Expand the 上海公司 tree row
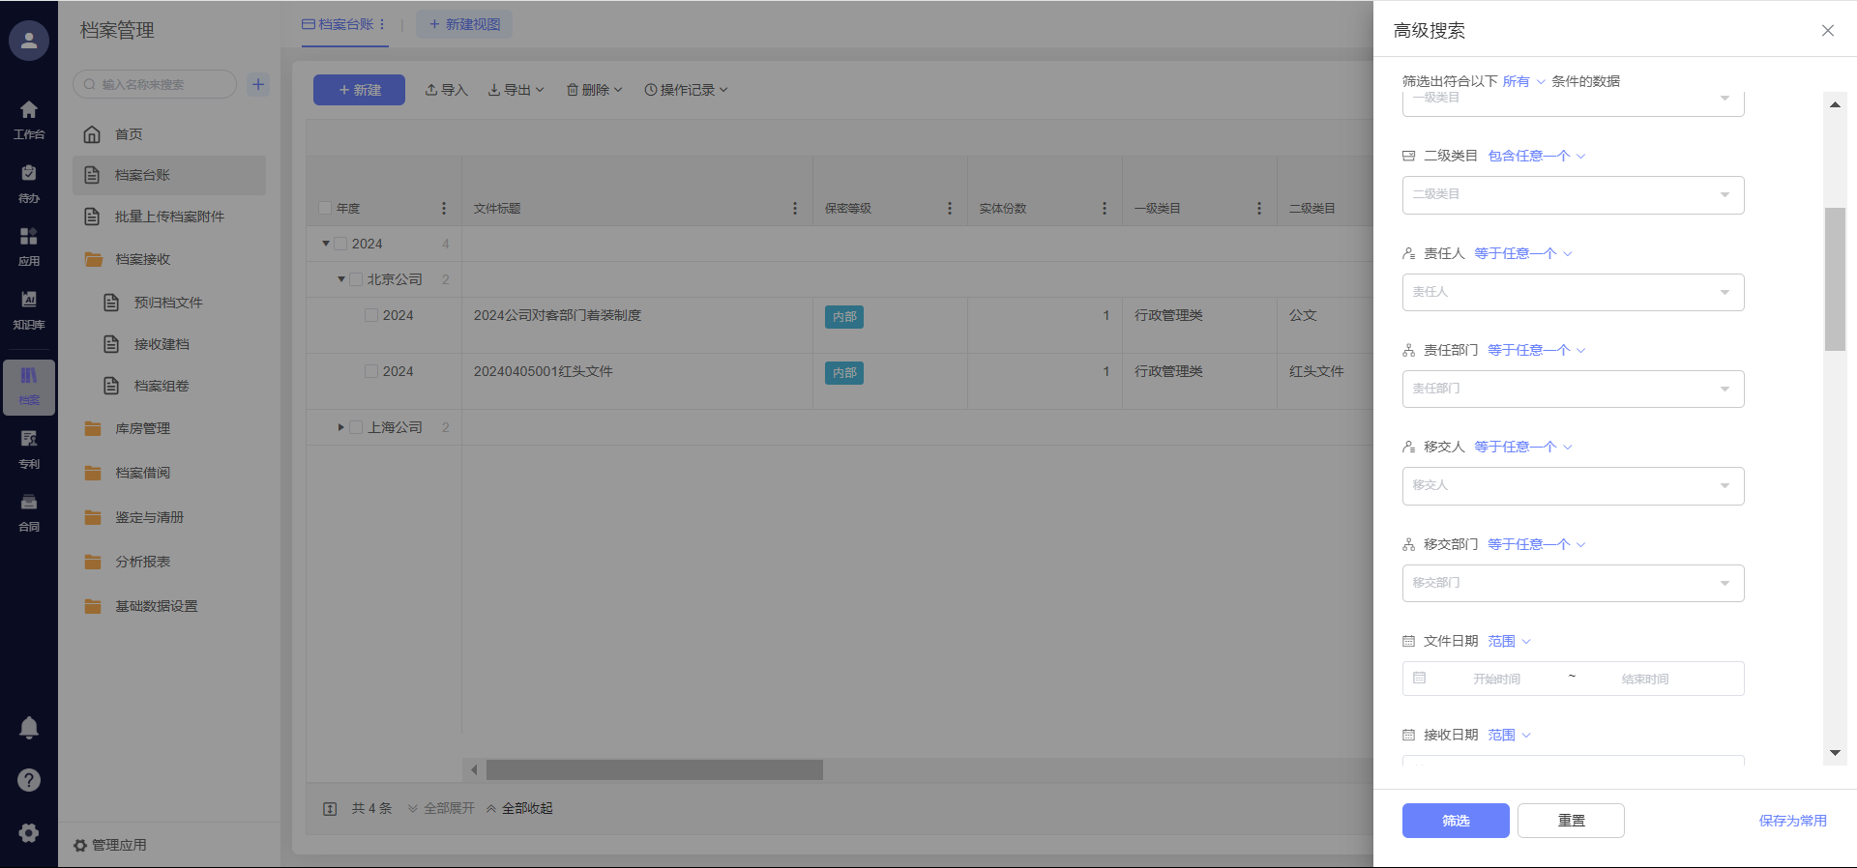 click(x=340, y=427)
